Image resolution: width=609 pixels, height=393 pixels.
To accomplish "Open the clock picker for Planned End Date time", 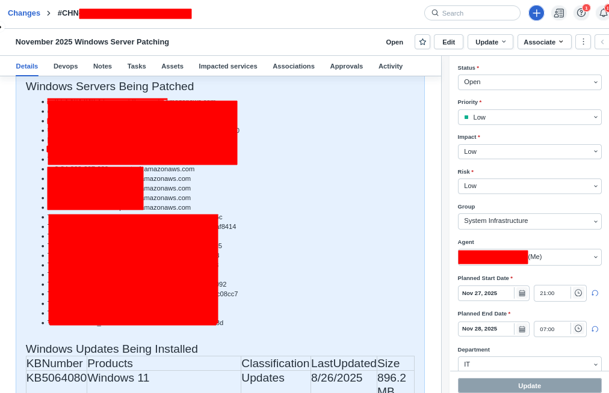I will tap(577, 329).
